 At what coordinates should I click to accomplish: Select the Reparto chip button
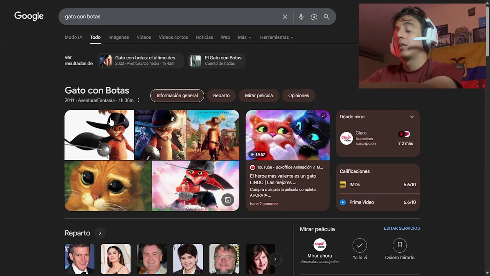(x=221, y=95)
